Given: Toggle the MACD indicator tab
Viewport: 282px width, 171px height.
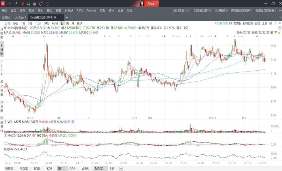Looking at the screenshot, I should click(99, 168).
